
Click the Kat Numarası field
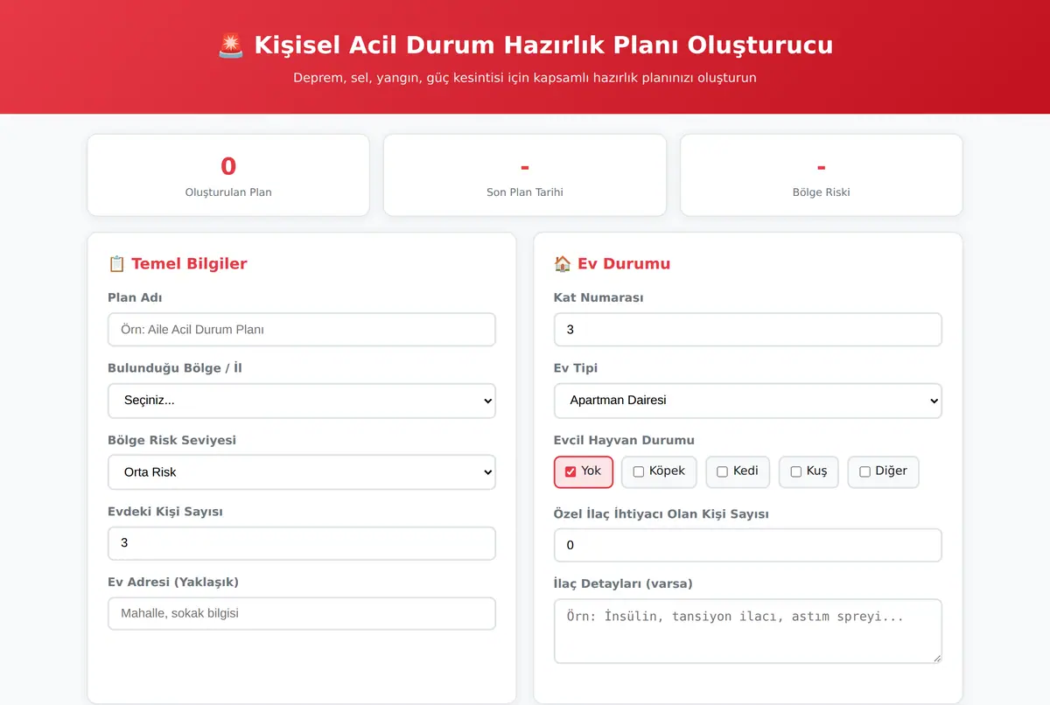tap(748, 330)
